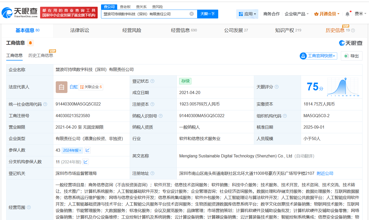Open the 附近公司 link

tap(325, 173)
